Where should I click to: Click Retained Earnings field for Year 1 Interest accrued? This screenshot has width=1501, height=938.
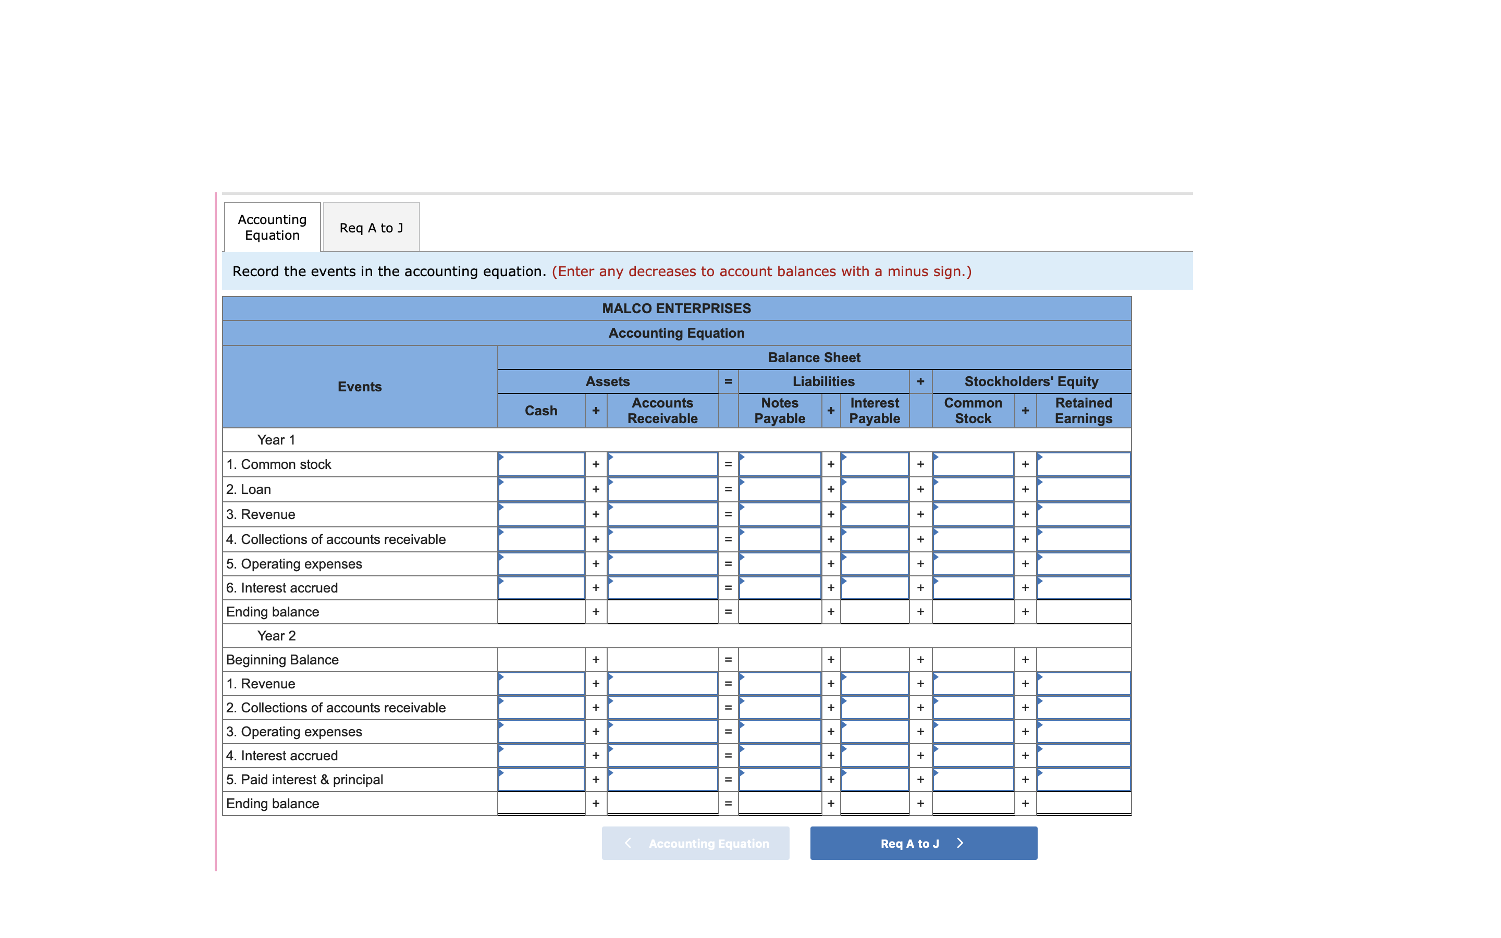click(x=1084, y=587)
